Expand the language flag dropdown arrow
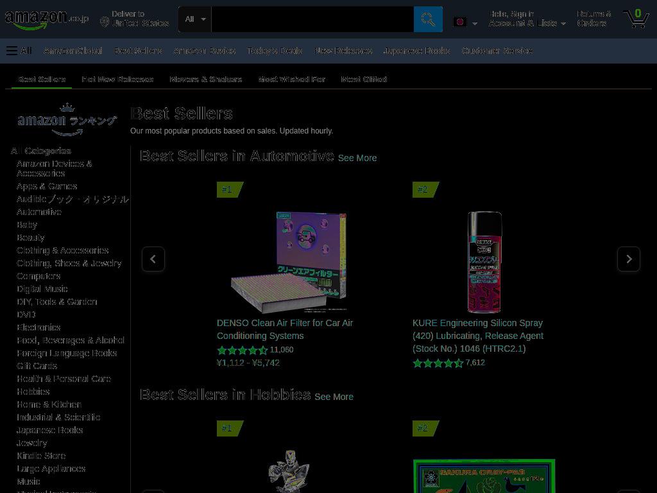 point(475,24)
